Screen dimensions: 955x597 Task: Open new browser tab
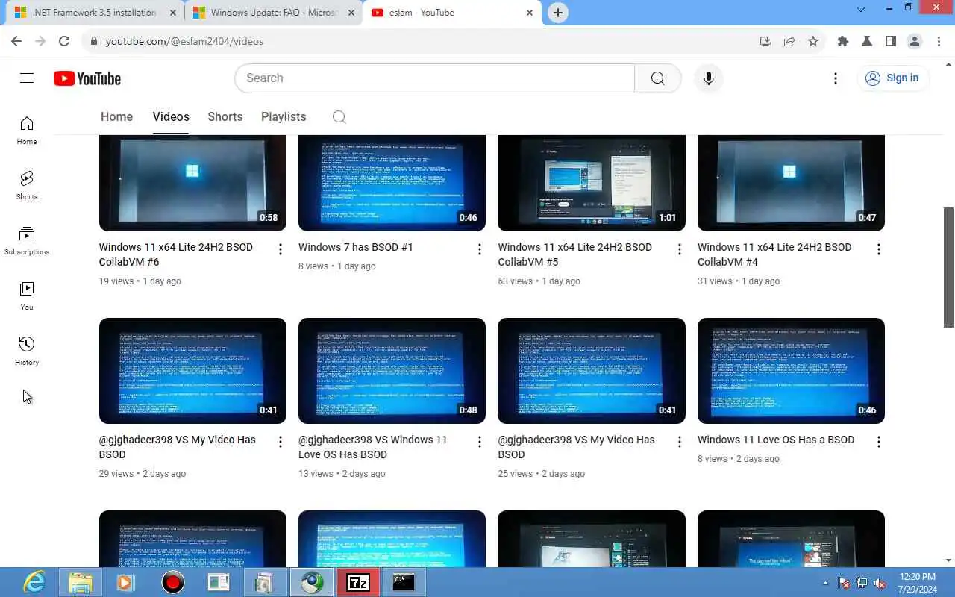click(557, 13)
